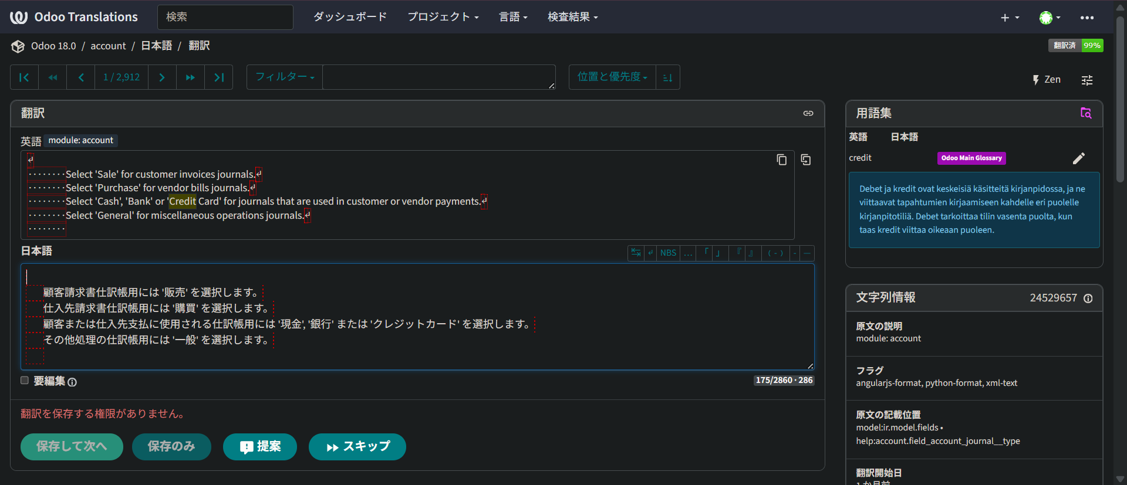Click the スキップ skip button
Image resolution: width=1127 pixels, height=485 pixels.
coord(357,447)
